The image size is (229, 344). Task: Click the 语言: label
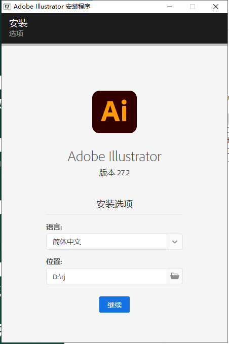[x=54, y=227]
